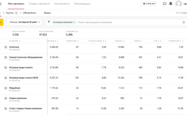Open the Гимнастическое оборудование campaign
187x115 pixels.
click(26, 57)
